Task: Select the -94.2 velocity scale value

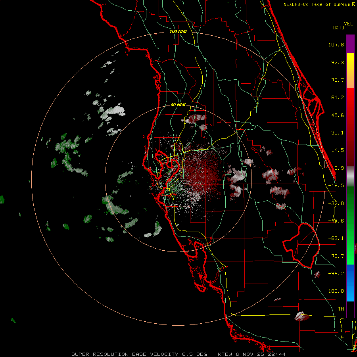Action: coord(336,273)
